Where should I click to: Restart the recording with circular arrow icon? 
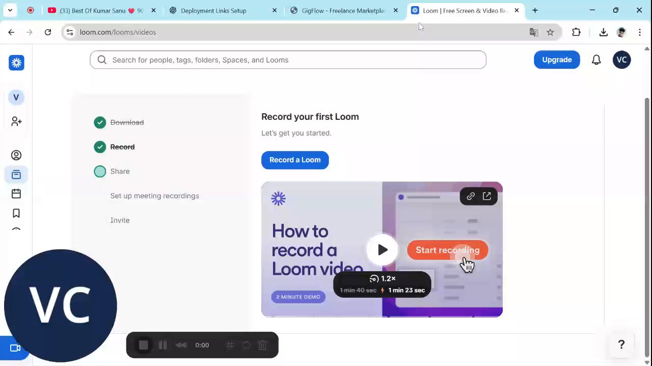(247, 345)
